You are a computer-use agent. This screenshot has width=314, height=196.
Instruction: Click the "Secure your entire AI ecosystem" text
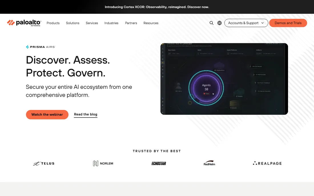[79, 91]
